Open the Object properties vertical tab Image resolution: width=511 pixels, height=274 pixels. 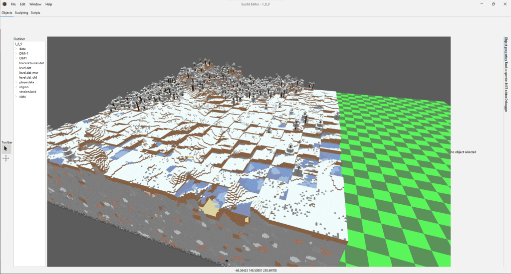(x=506, y=49)
